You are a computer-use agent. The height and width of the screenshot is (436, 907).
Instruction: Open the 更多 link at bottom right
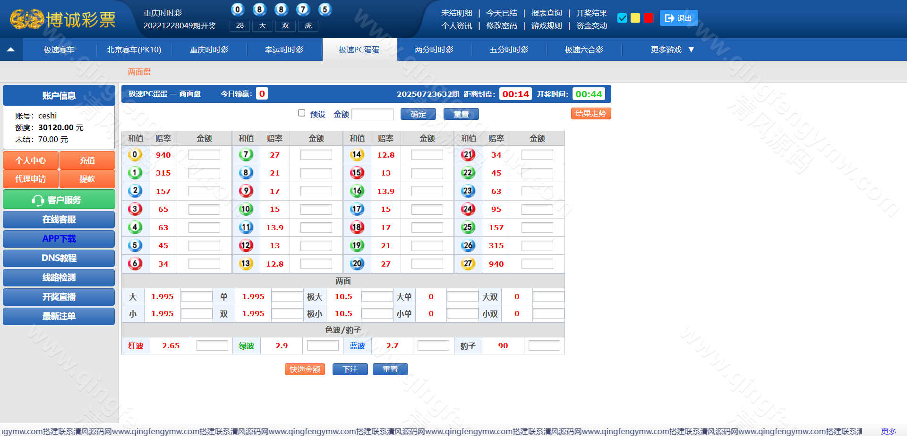tap(888, 431)
